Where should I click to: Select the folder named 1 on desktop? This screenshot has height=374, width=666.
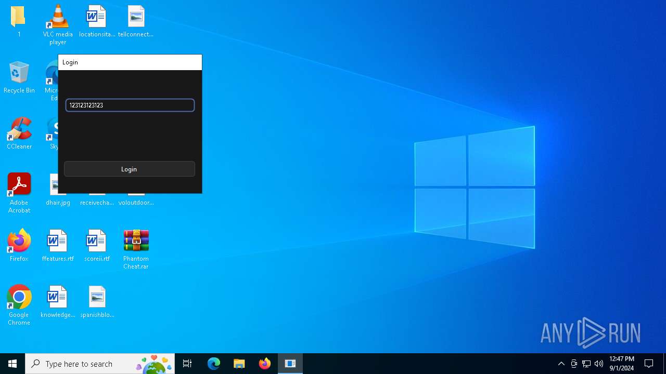click(x=19, y=22)
